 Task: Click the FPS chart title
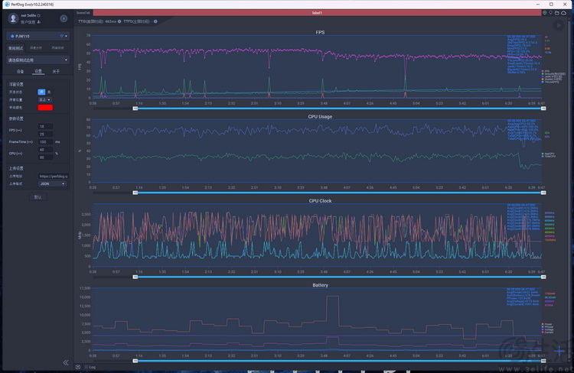(x=320, y=33)
